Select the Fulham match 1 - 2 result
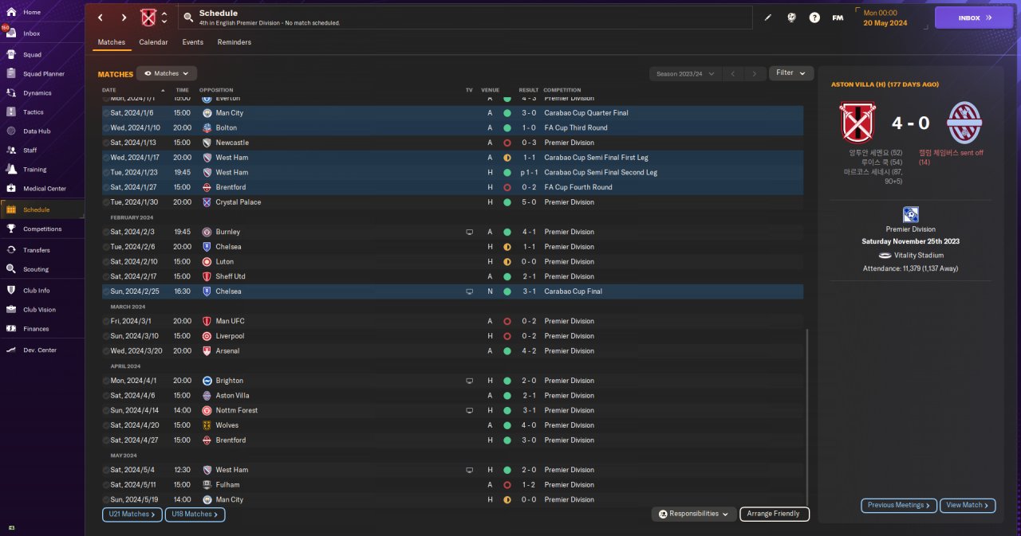This screenshot has width=1021, height=536. 529,485
